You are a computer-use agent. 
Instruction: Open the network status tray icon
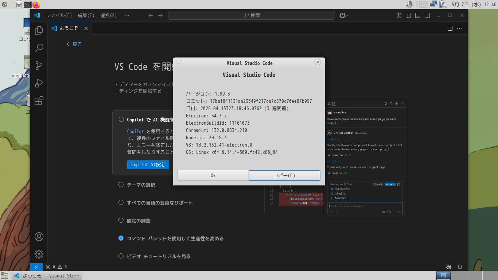pos(433,4)
